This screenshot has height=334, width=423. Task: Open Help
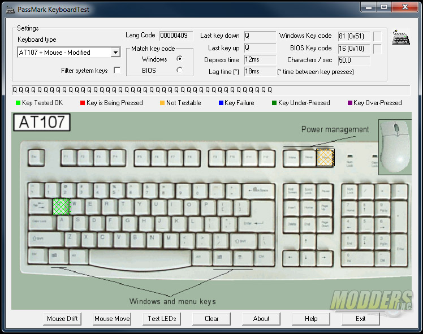(x=311, y=319)
